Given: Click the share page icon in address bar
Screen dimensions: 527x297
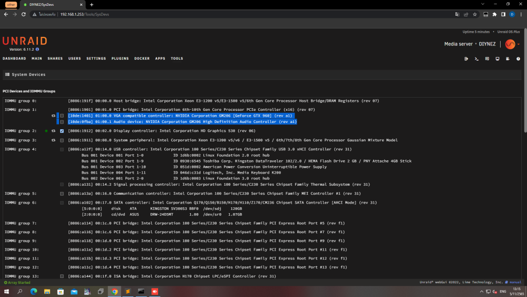Looking at the screenshot, I should click(466, 14).
